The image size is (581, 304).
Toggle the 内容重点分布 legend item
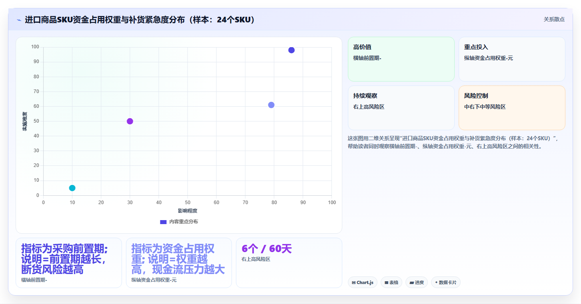tap(179, 222)
